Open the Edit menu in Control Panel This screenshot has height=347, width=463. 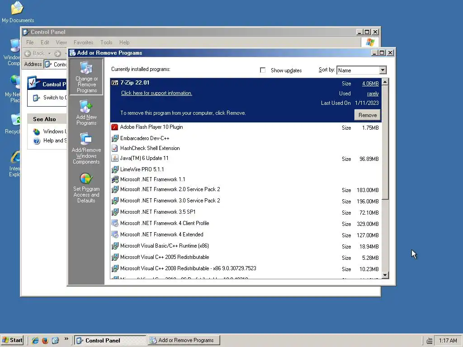pyautogui.click(x=45, y=42)
